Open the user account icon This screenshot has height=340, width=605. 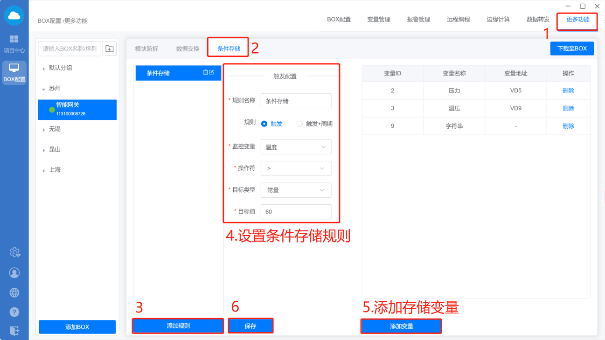coord(14,272)
